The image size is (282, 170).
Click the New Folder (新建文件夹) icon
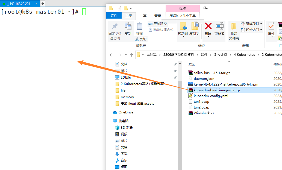(234, 27)
